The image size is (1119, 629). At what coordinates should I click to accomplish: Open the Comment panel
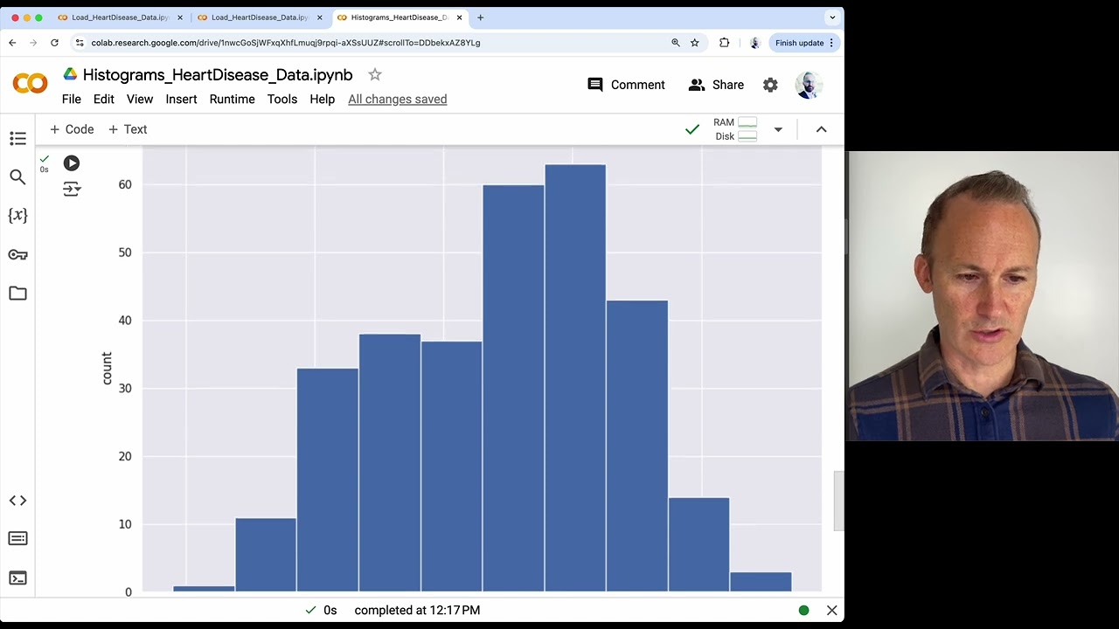(x=626, y=85)
